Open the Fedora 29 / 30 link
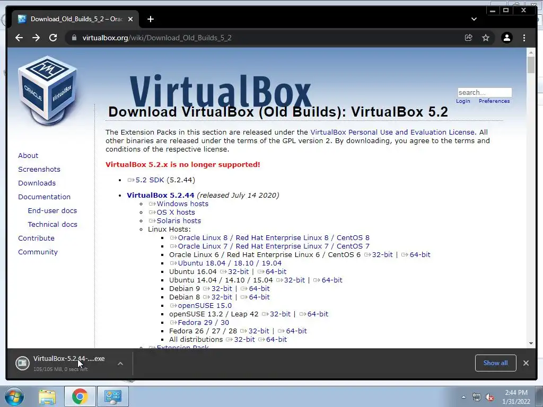Viewport: 543px width, 407px height. 199,323
